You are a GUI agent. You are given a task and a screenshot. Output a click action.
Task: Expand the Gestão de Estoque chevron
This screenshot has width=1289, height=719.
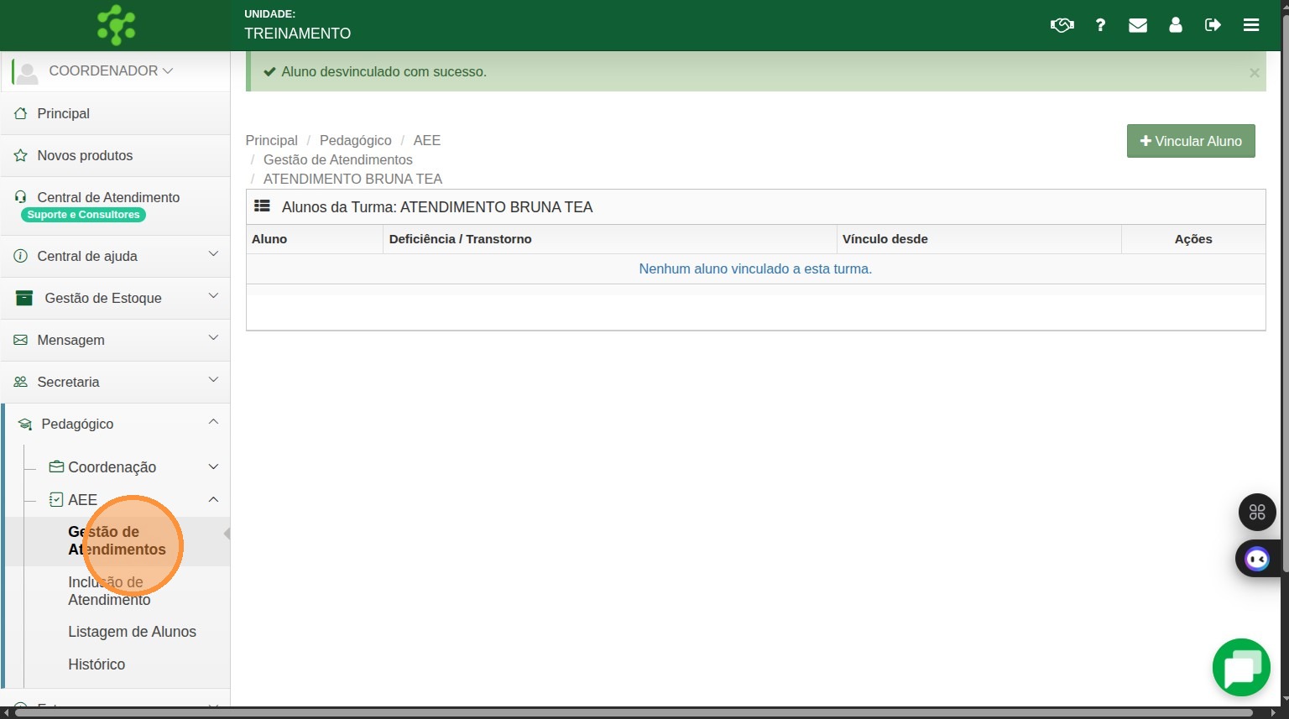coord(213,296)
